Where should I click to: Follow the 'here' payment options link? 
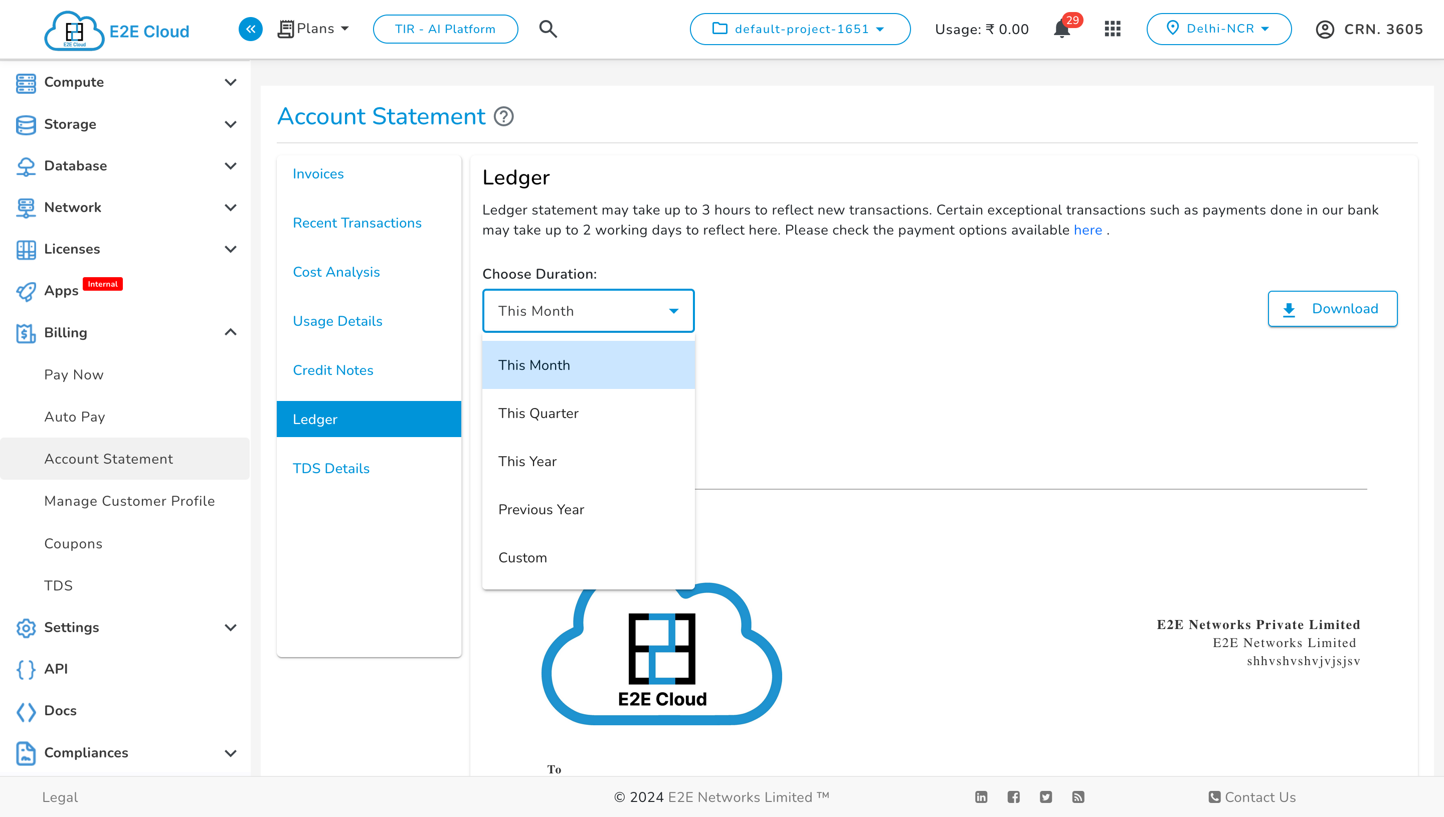[1088, 230]
